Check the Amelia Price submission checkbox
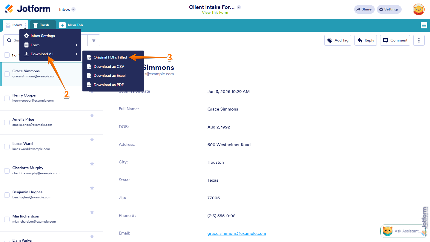The image size is (430, 242). 7,122
